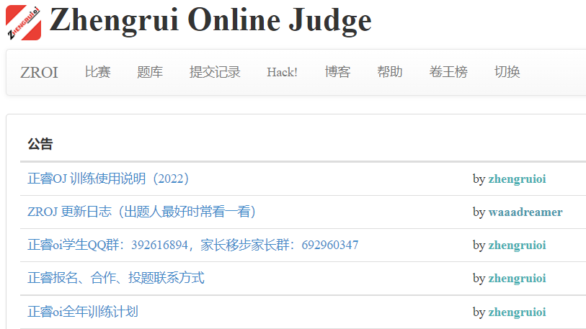Image resolution: width=586 pixels, height=329 pixels.
Task: Click the 公告 announcements heading
Action: 40,144
